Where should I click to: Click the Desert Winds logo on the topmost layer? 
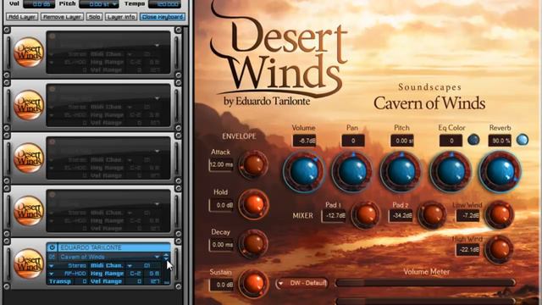(x=29, y=53)
